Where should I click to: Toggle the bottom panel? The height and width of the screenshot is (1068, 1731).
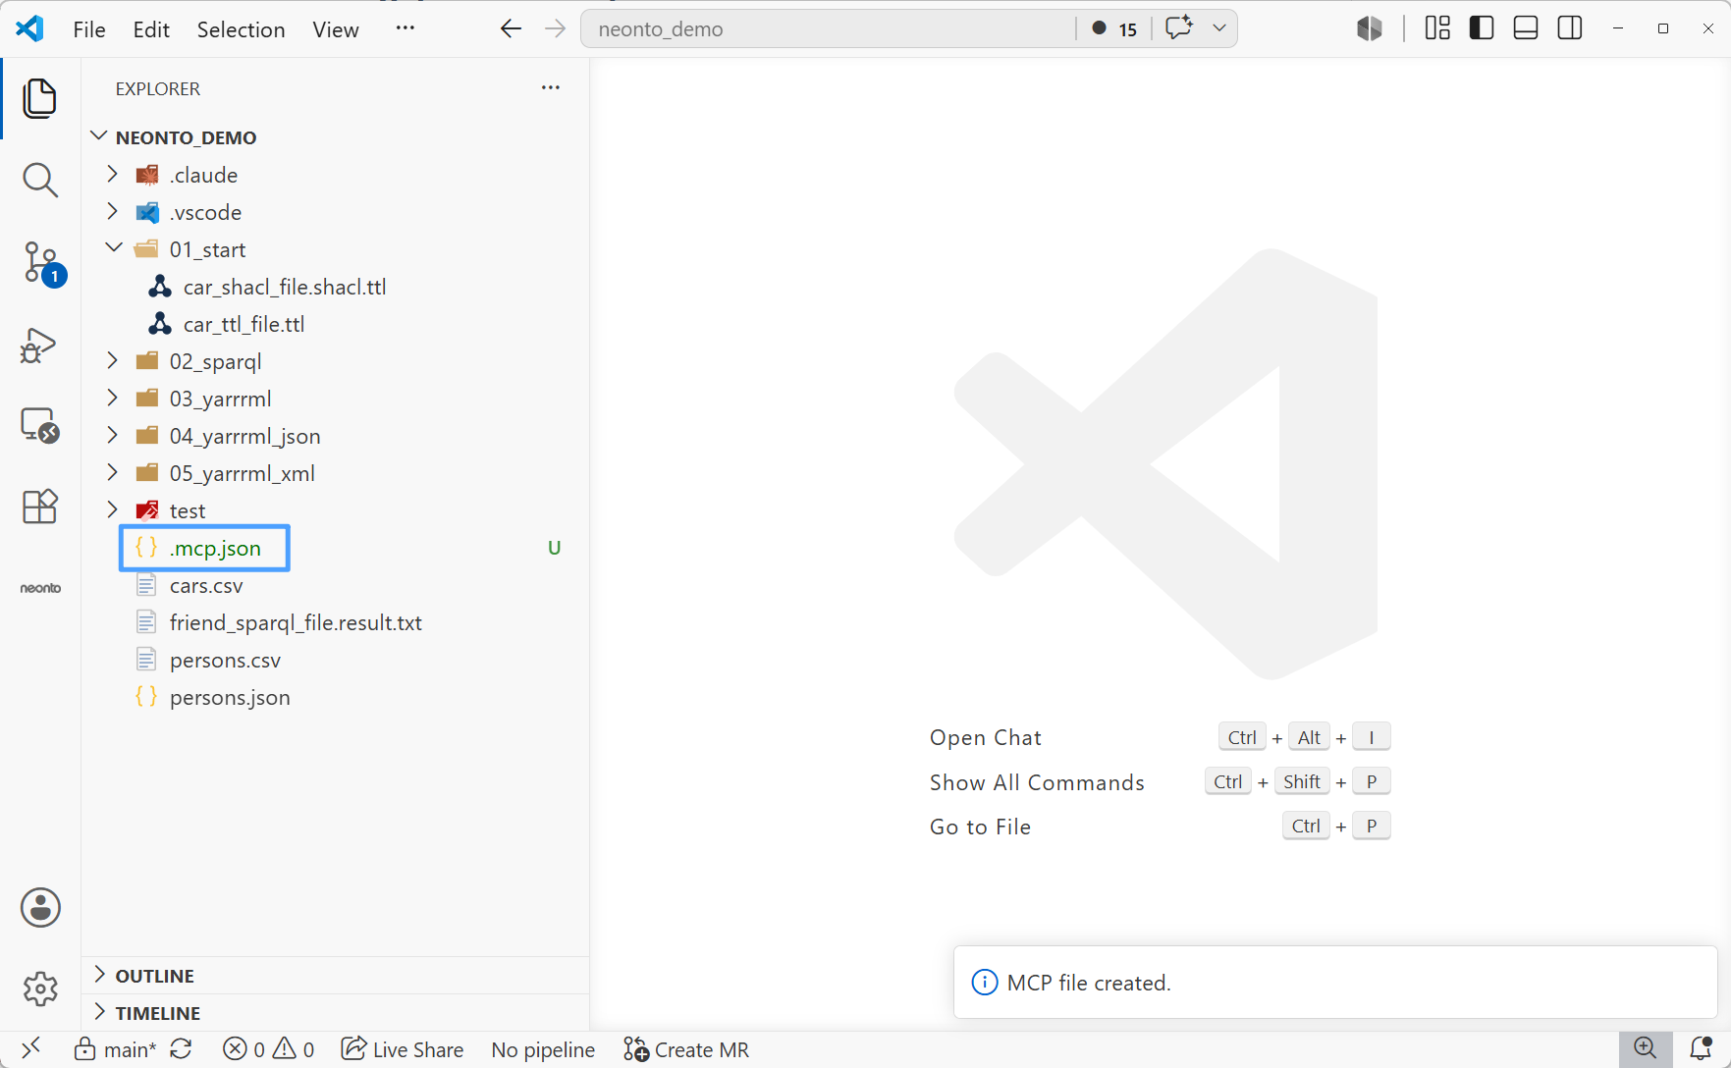click(1526, 28)
